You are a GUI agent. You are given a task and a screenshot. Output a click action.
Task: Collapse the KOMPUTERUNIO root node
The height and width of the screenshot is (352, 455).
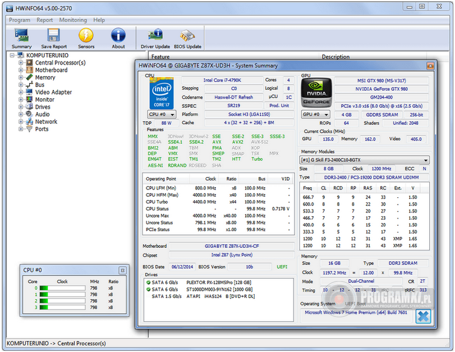pos(12,55)
